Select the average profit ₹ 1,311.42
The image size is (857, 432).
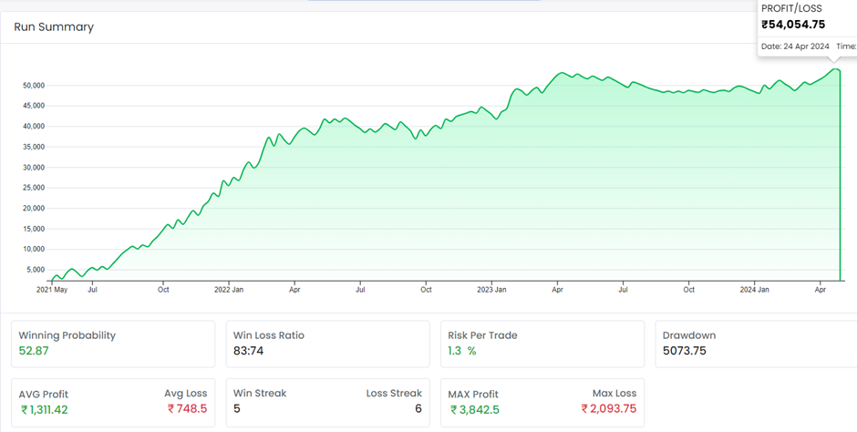tap(45, 409)
